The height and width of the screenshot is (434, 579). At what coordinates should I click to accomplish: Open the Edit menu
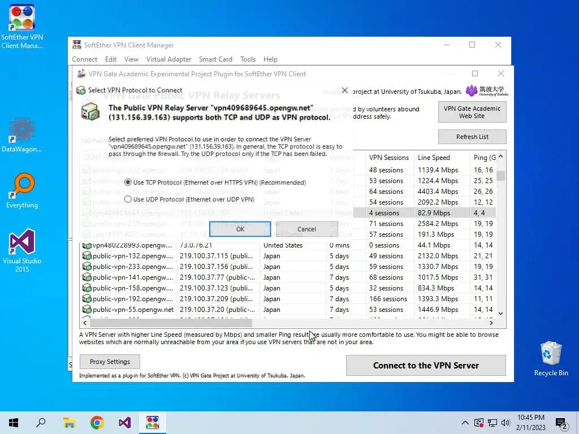110,59
